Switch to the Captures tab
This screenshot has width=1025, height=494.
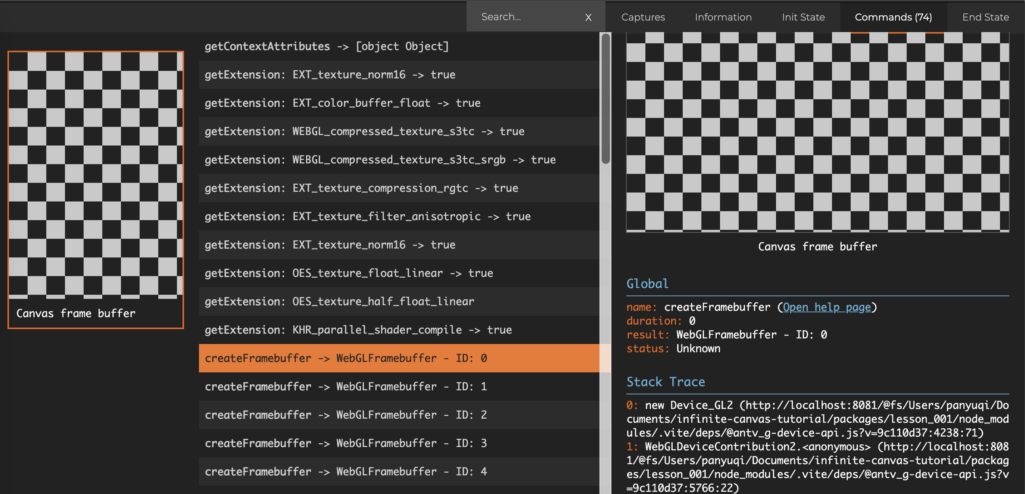pos(643,17)
